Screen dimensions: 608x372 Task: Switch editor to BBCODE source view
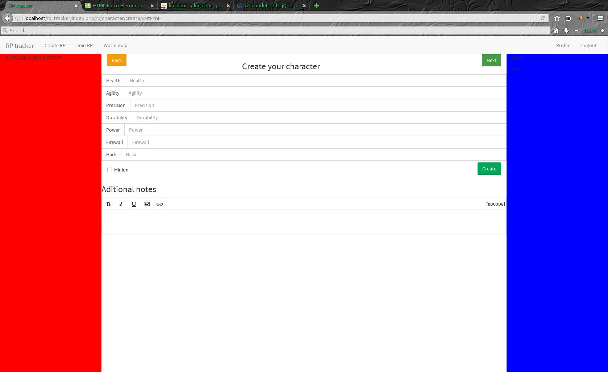coord(495,204)
